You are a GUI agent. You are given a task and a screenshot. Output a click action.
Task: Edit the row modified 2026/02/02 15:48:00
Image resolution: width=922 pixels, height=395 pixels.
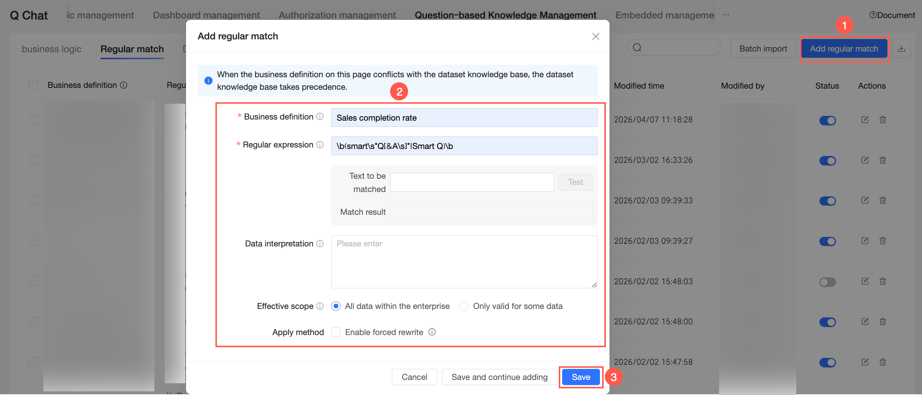tap(865, 321)
